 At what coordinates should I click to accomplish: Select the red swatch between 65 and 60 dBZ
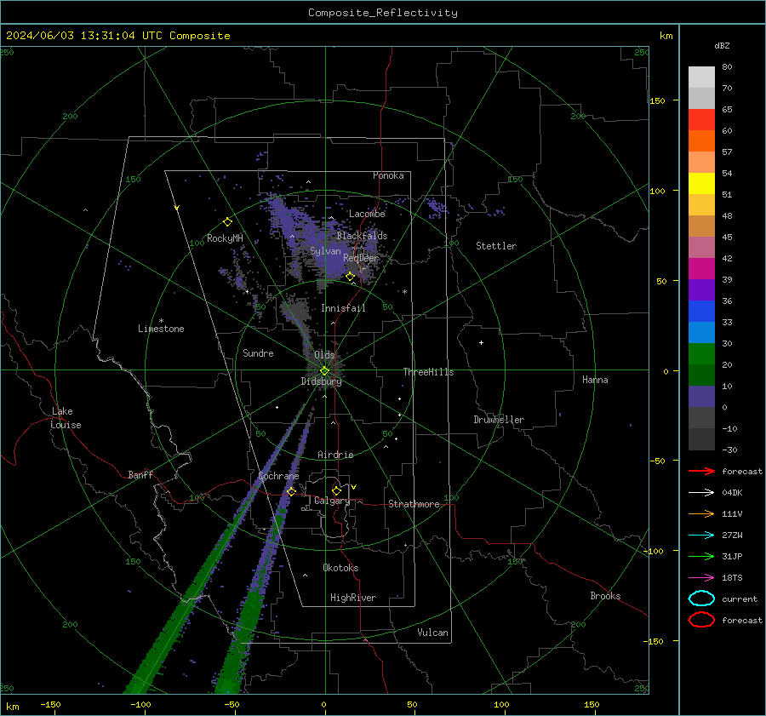click(x=701, y=120)
